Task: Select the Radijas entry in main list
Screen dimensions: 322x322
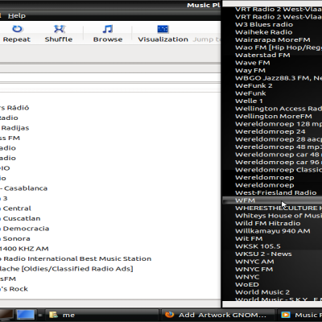Action: tap(15, 128)
